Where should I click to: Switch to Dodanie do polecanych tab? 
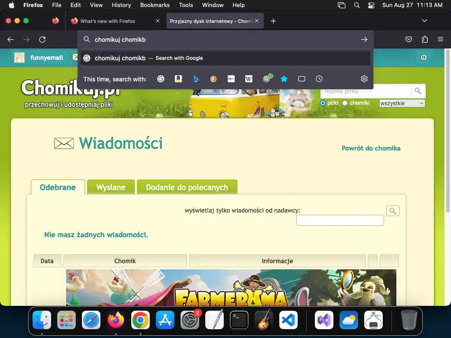(x=187, y=187)
